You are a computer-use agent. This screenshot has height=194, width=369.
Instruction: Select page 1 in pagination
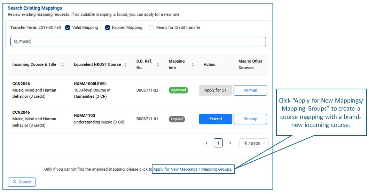218,143
